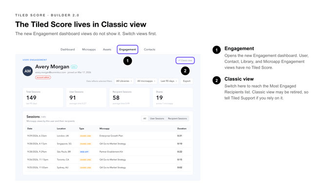Click the Sydney, AU location cell
The image size is (327, 196).
62,167
